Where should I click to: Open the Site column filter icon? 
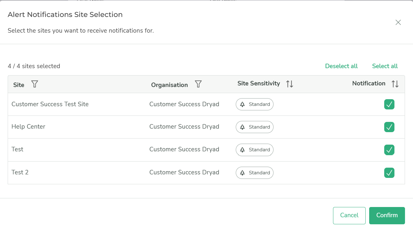[x=35, y=84]
